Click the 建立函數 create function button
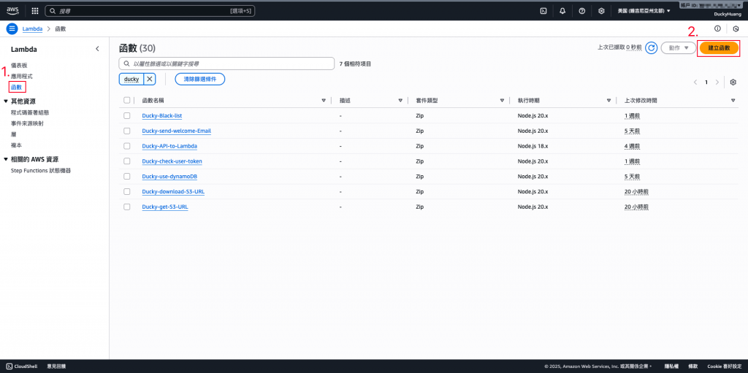The width and height of the screenshot is (748, 373). click(x=719, y=47)
